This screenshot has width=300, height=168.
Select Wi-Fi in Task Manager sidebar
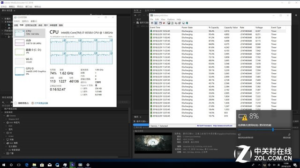30,61
